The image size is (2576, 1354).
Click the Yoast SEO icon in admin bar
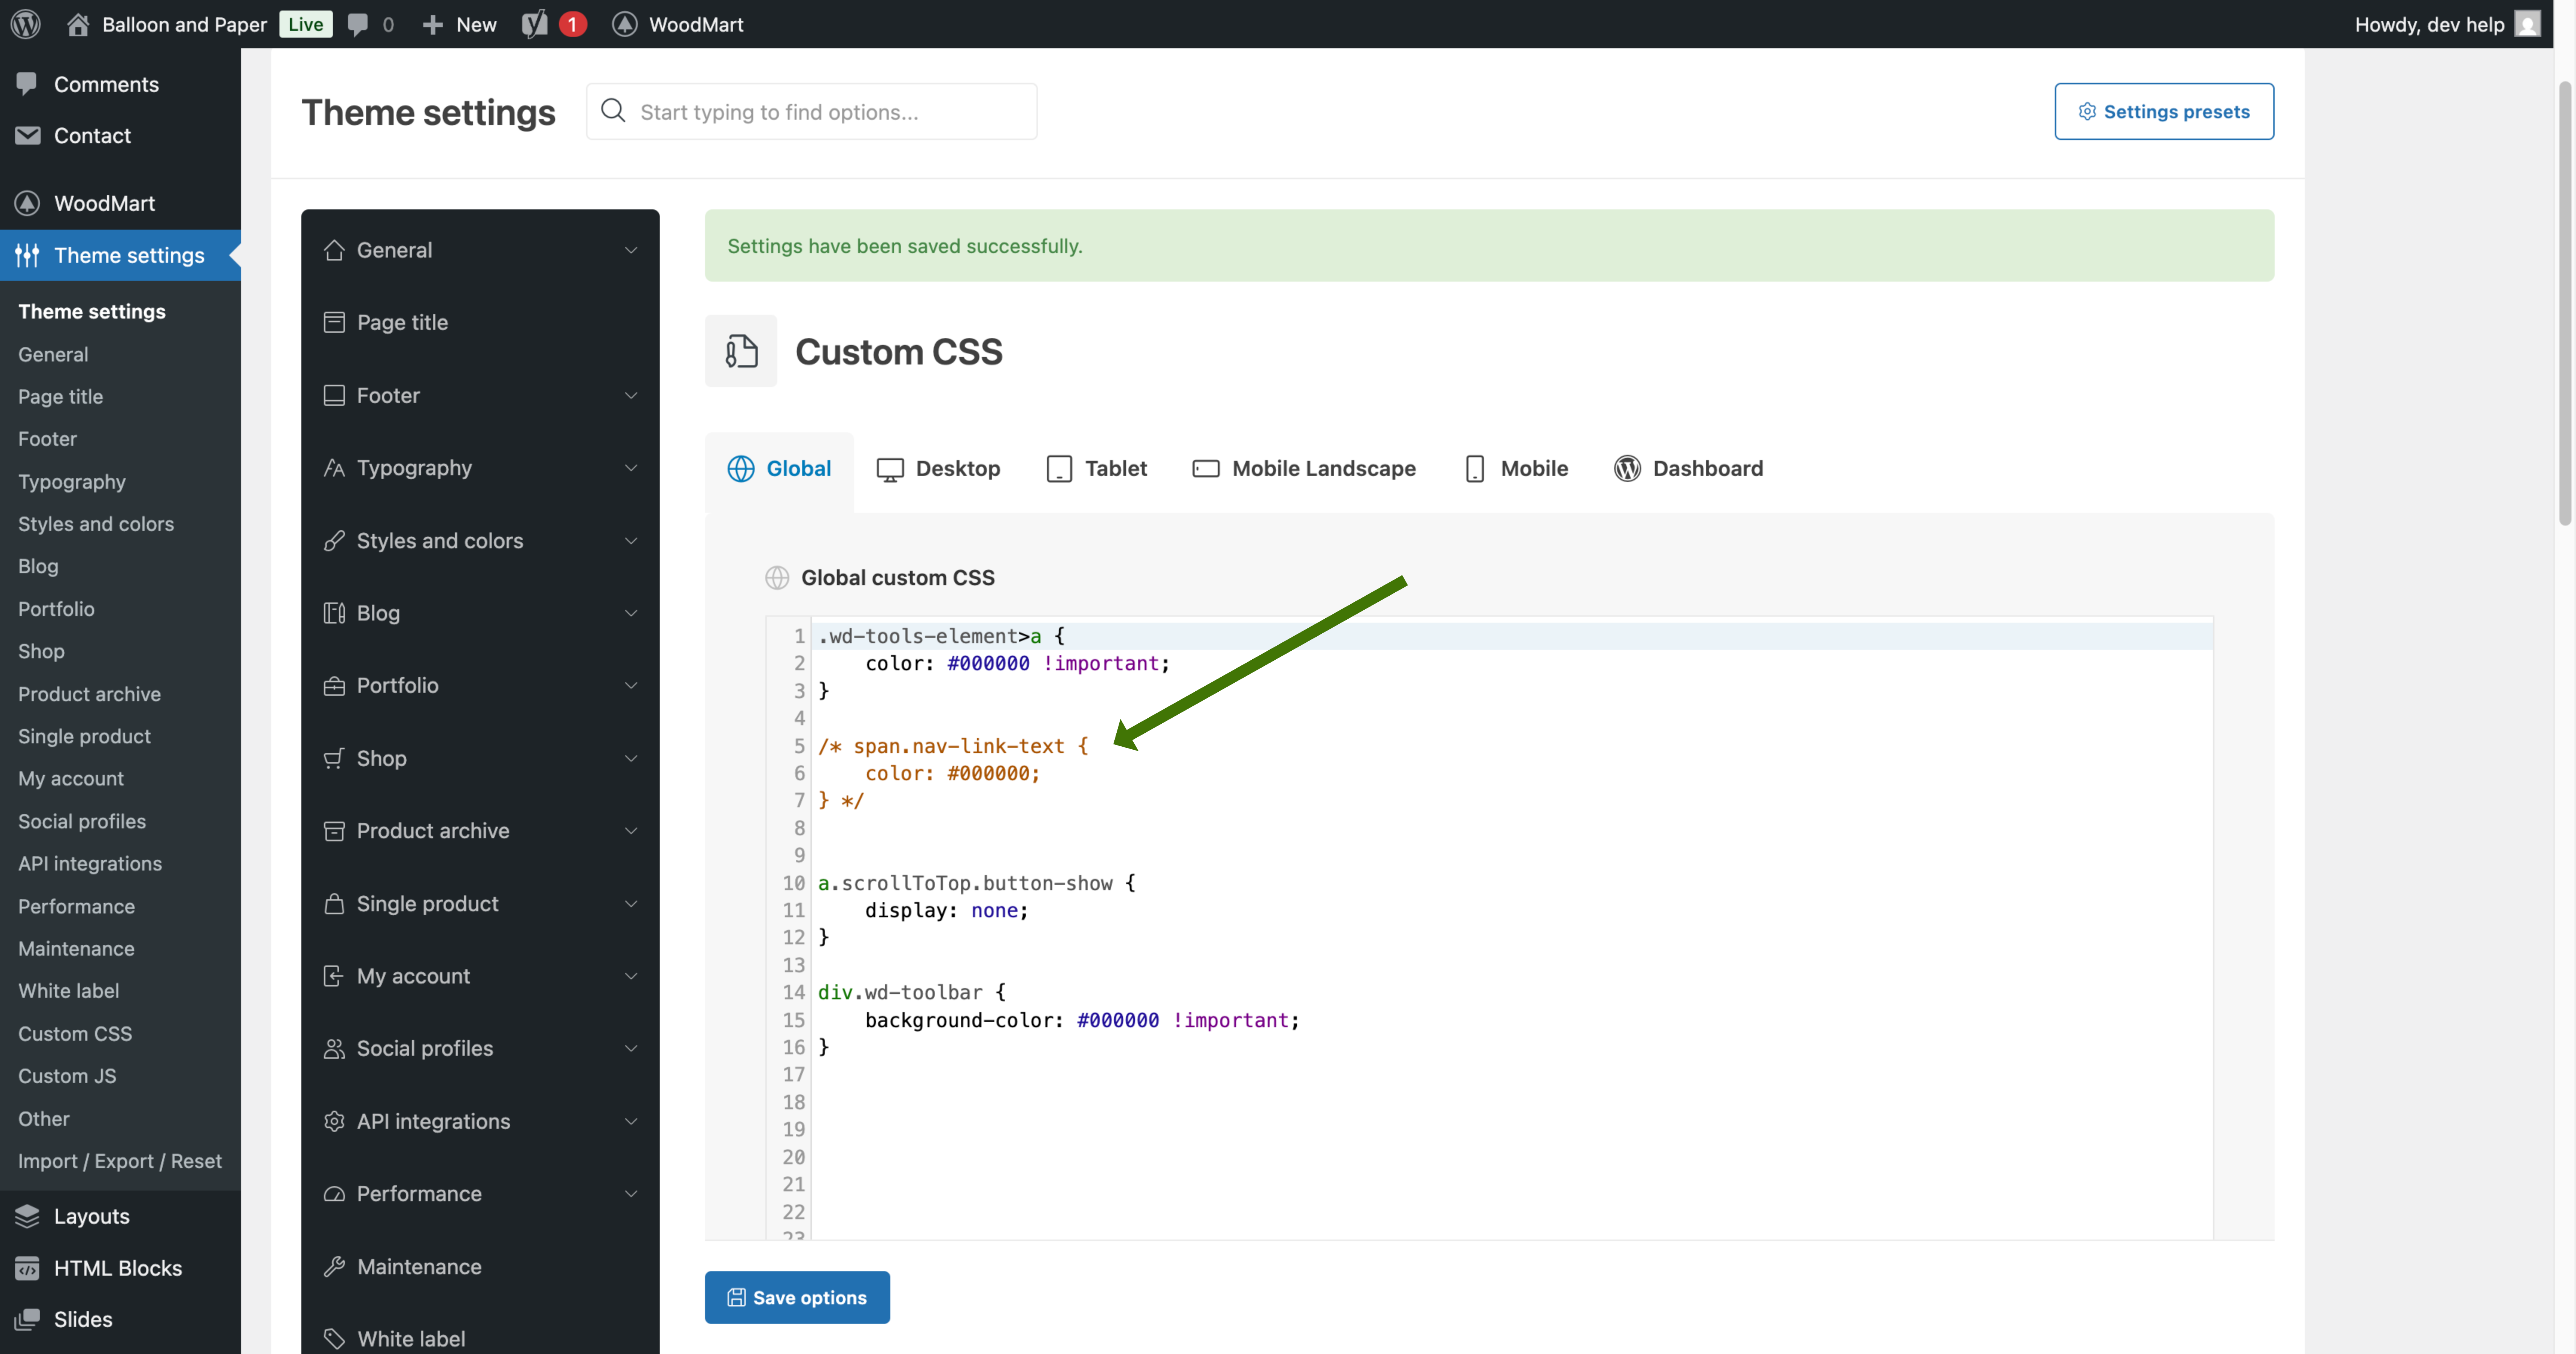click(535, 24)
